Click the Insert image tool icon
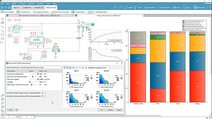Screen dimensions: 212x119 [2, 23]
